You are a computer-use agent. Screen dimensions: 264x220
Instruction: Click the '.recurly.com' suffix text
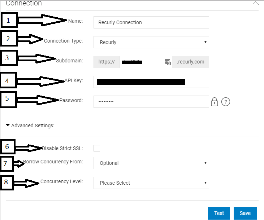pos(190,62)
